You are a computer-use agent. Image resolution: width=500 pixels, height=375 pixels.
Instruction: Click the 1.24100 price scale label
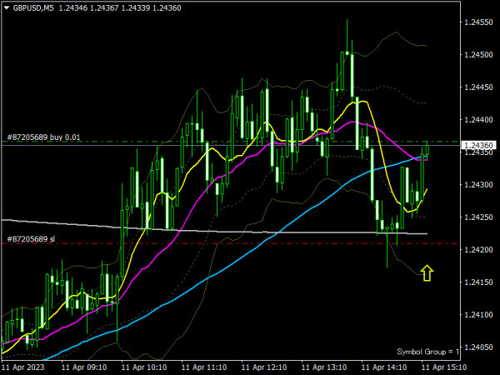(x=478, y=315)
